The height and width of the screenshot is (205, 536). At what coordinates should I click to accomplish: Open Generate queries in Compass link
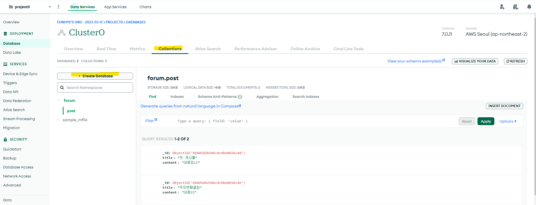pos(190,106)
